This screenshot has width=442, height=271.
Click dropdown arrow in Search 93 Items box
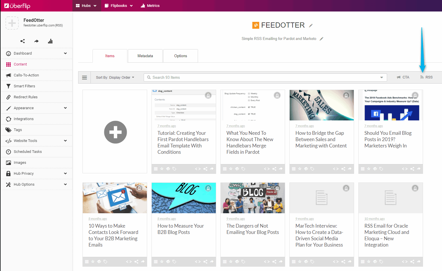point(381,78)
